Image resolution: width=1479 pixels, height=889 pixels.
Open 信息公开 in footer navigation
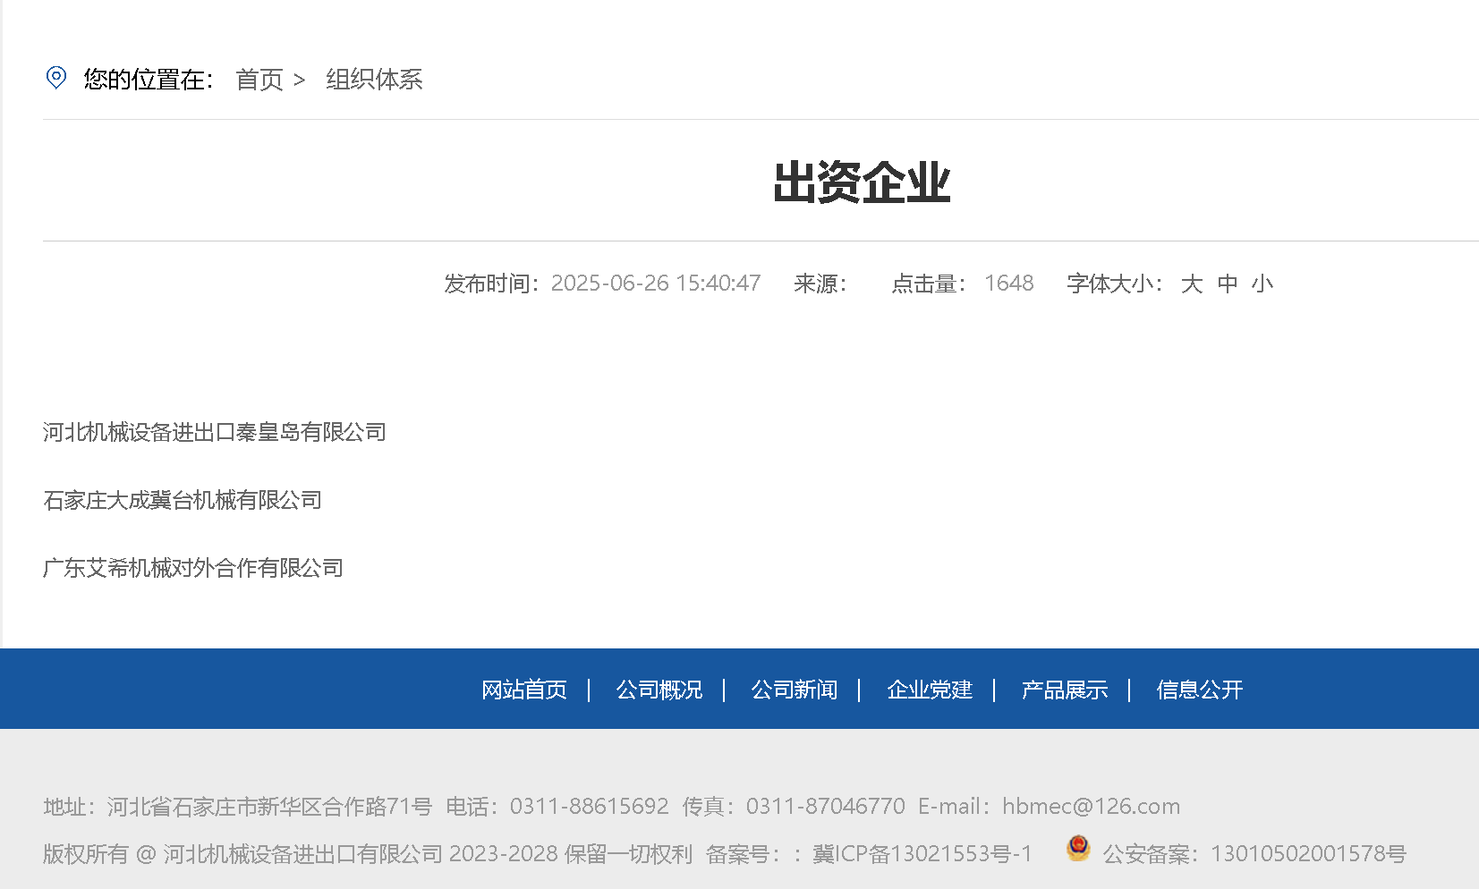pos(1200,690)
